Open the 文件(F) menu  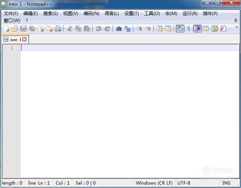coord(11,13)
